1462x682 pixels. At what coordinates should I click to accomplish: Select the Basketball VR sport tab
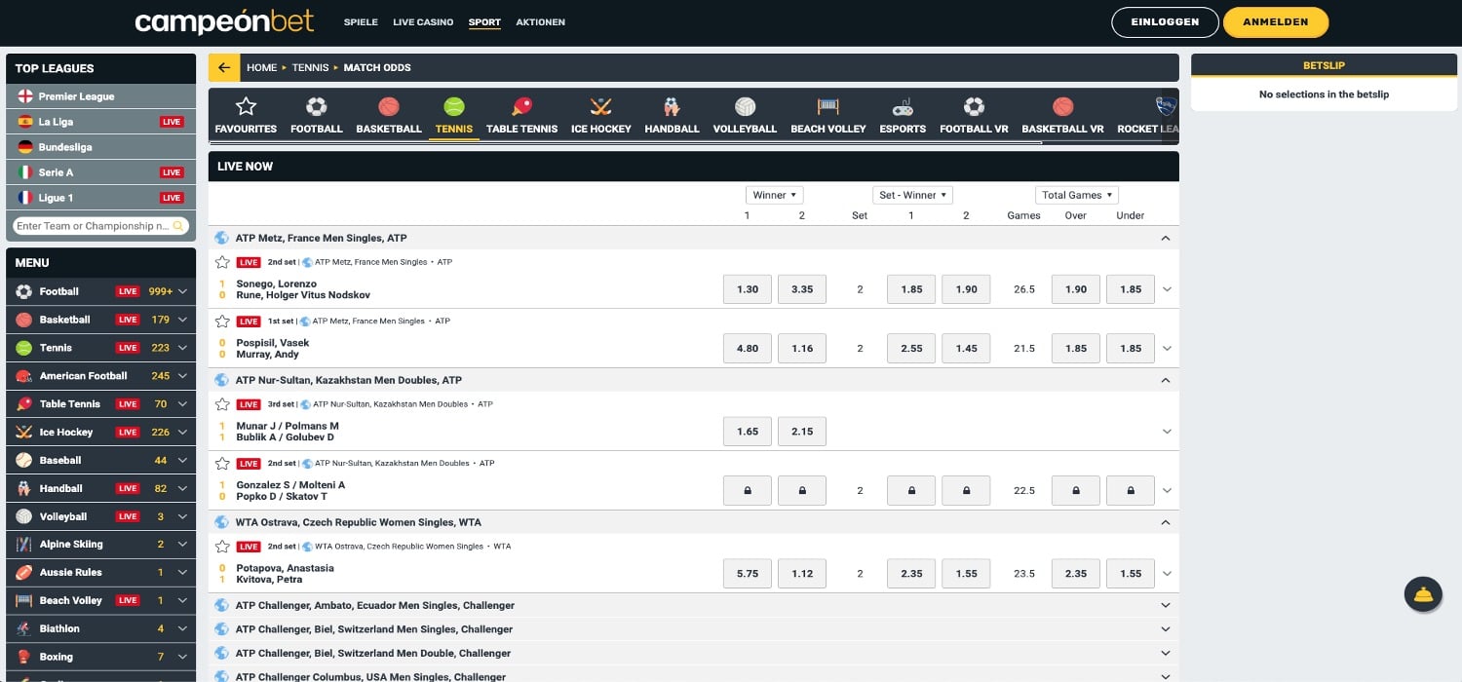pyautogui.click(x=1062, y=115)
